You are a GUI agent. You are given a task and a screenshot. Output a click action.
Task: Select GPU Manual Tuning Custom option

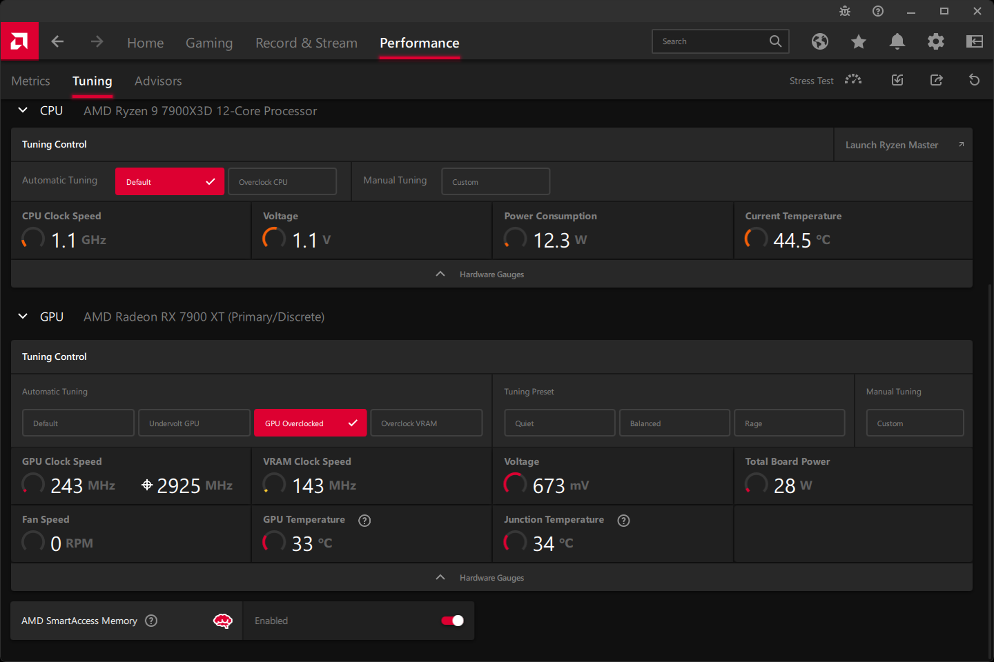point(915,423)
